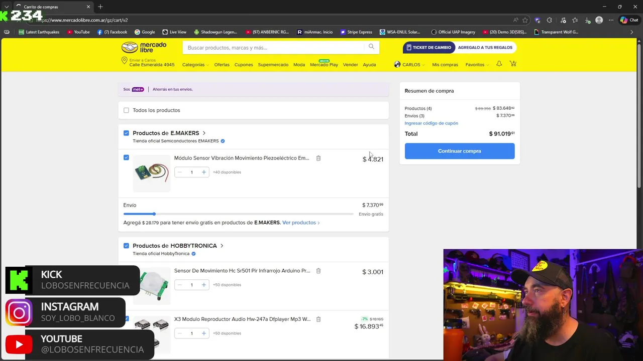Open the Cupones menu item
The height and width of the screenshot is (361, 643).
244,65
